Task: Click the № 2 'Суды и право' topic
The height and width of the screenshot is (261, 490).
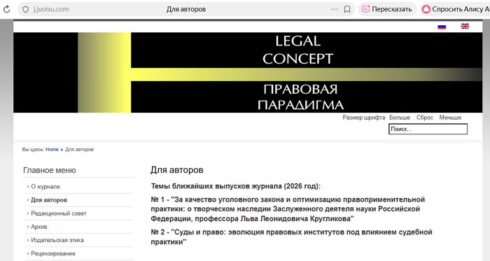Action: coord(292,237)
